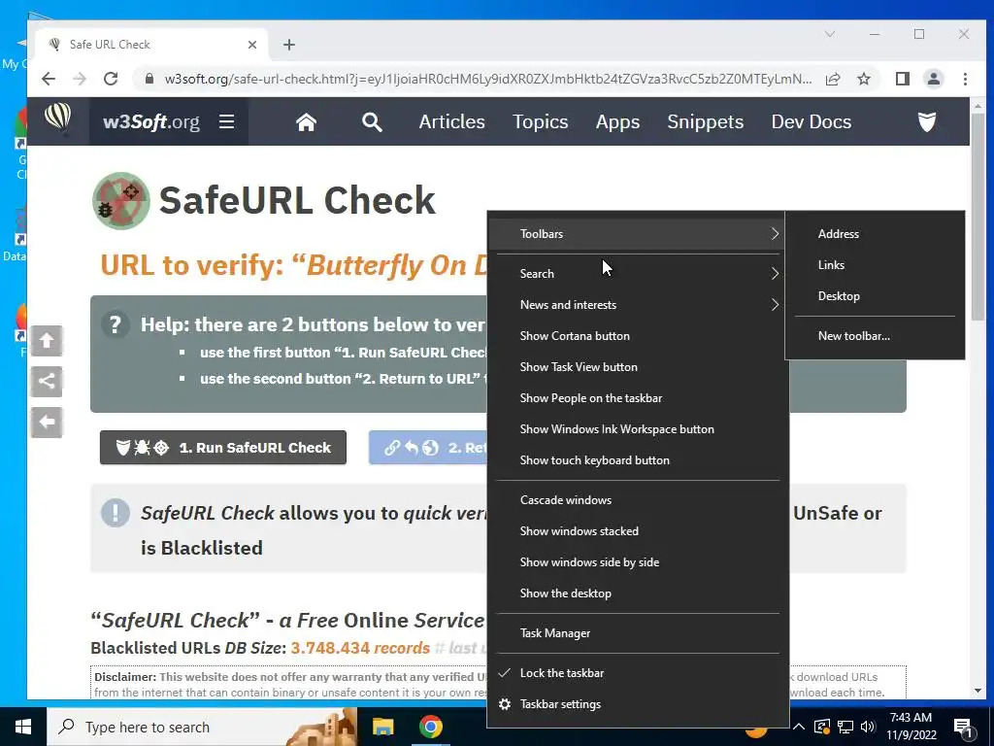Toggle Lock the taskbar option
994x746 pixels.
tap(638, 673)
